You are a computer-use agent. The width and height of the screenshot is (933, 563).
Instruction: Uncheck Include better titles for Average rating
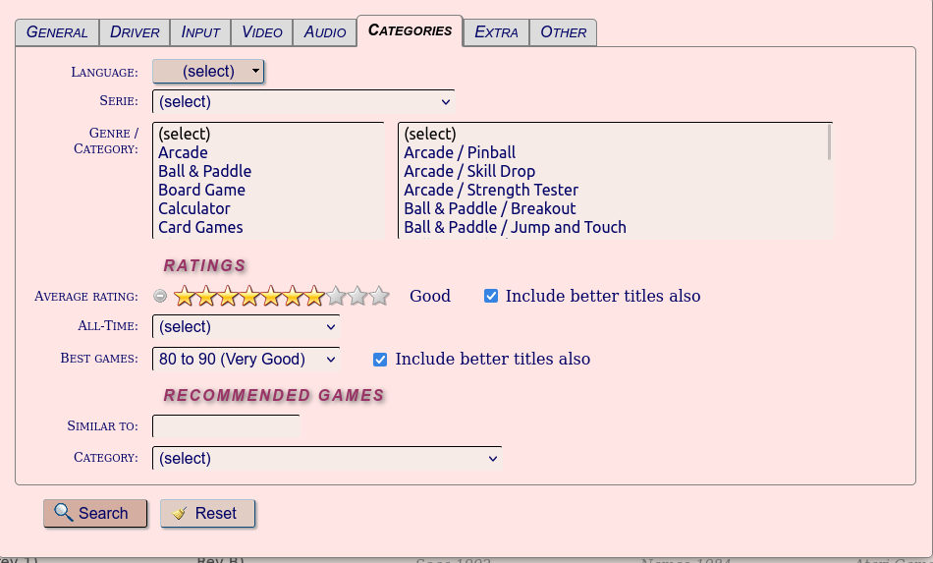click(491, 296)
